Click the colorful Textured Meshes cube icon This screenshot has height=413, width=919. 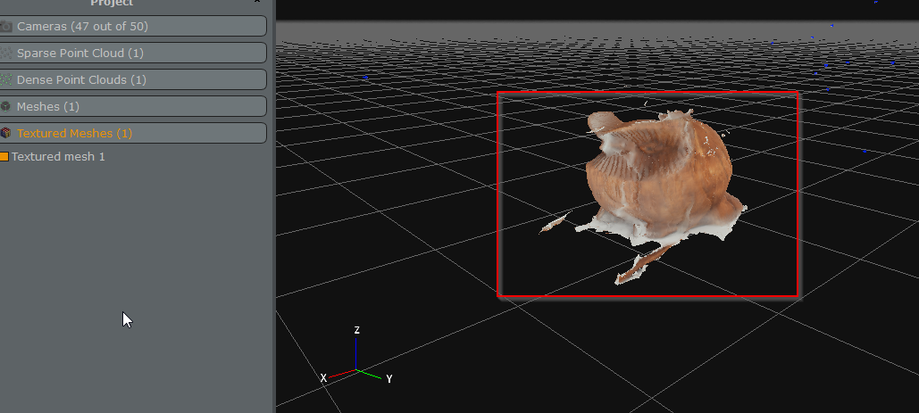click(6, 134)
